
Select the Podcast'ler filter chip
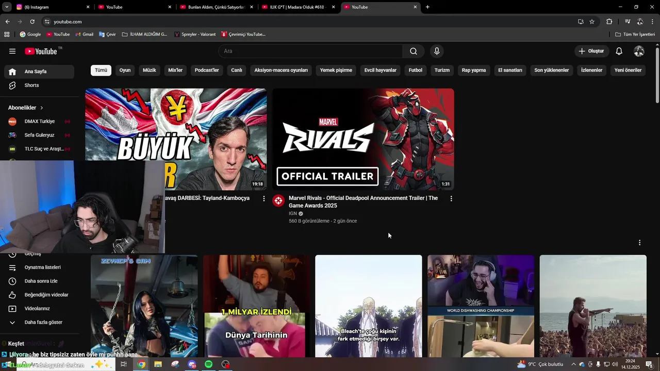point(207,70)
